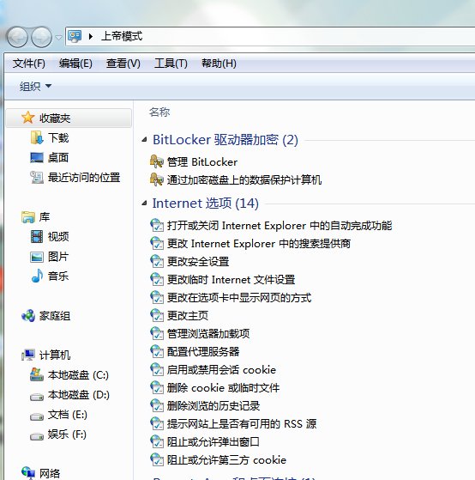
Task: Open the 视频 library icon
Action: 37,236
